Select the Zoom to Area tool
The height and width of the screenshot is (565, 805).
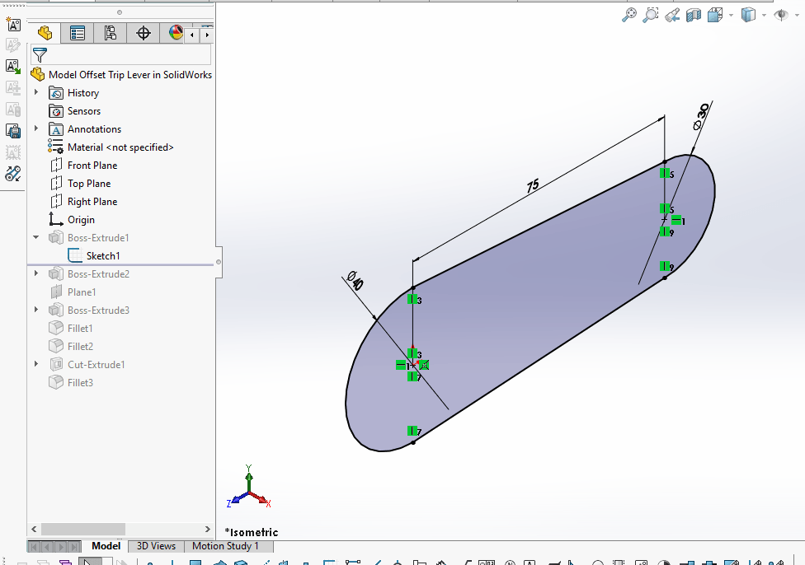point(651,15)
